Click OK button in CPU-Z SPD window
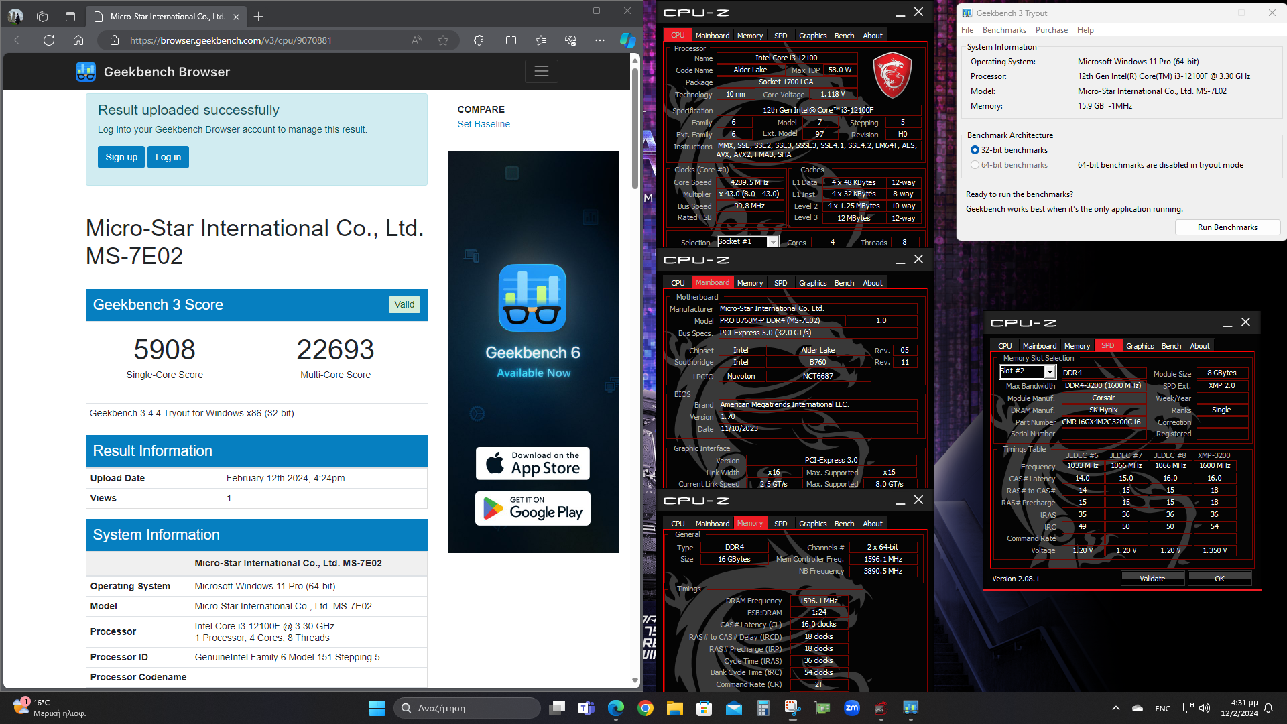Viewport: 1287px width, 724px height. (x=1219, y=579)
